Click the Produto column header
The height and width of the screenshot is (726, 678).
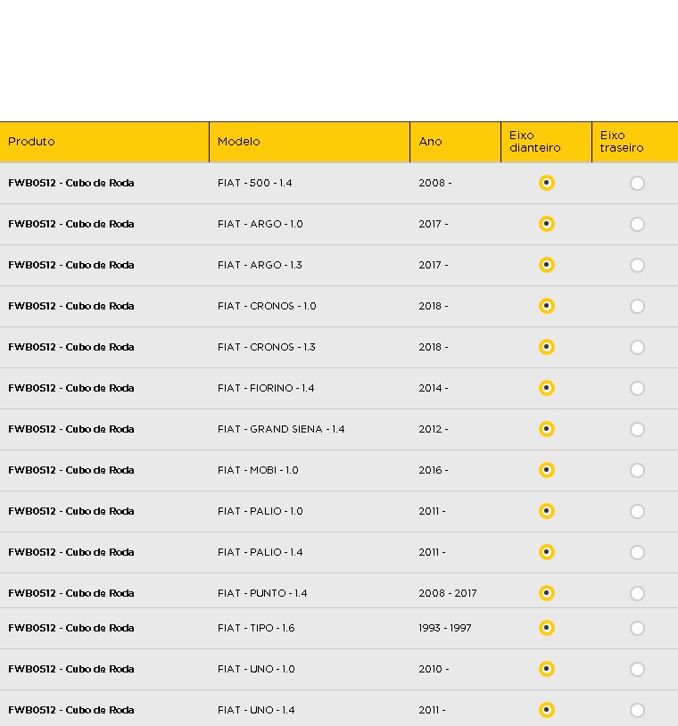click(104, 142)
